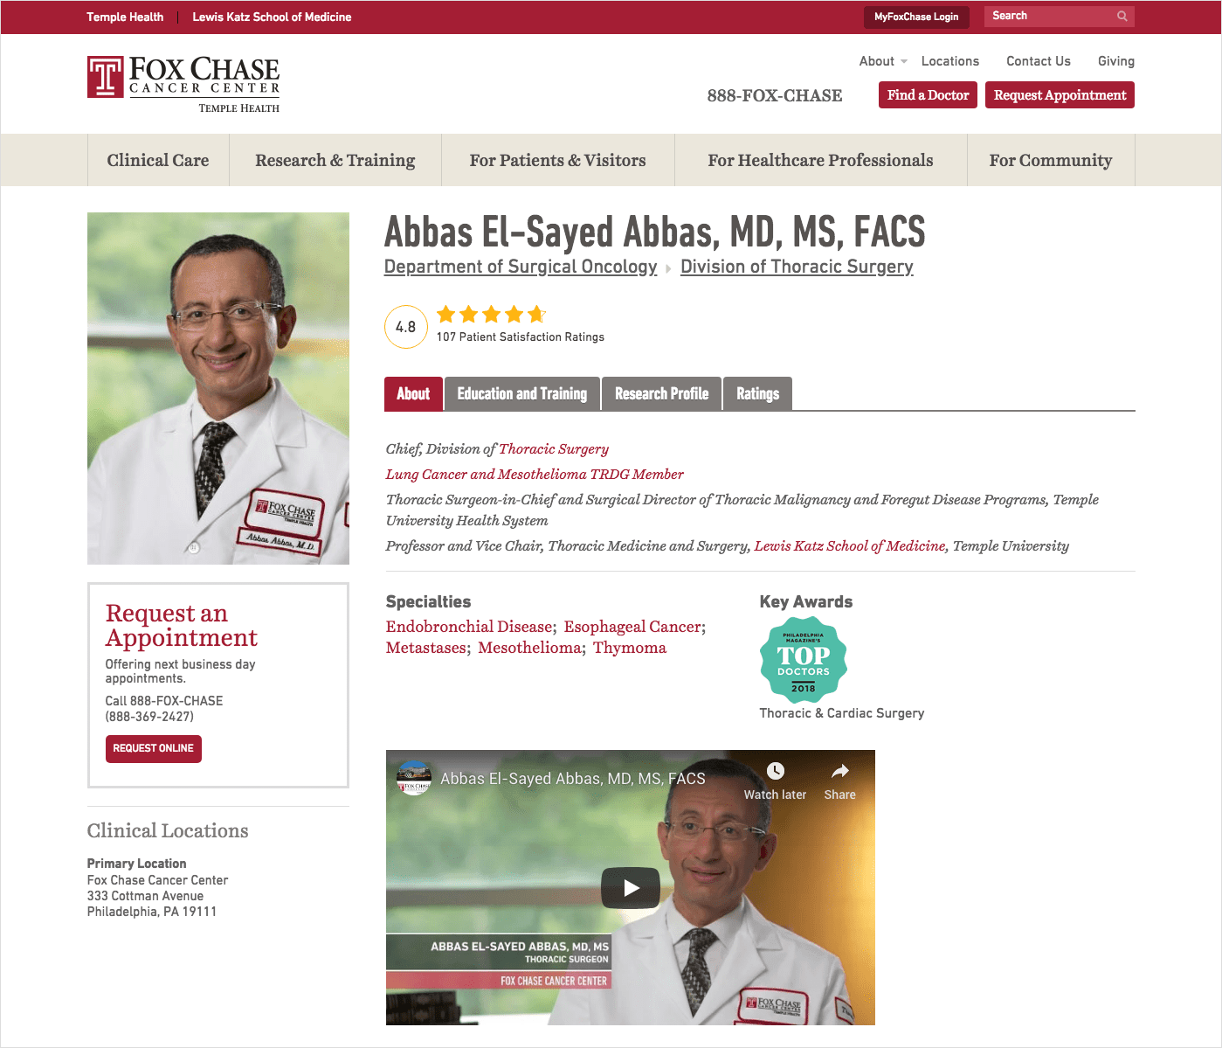
Task: Click the Watch later clock icon
Action: click(x=775, y=771)
